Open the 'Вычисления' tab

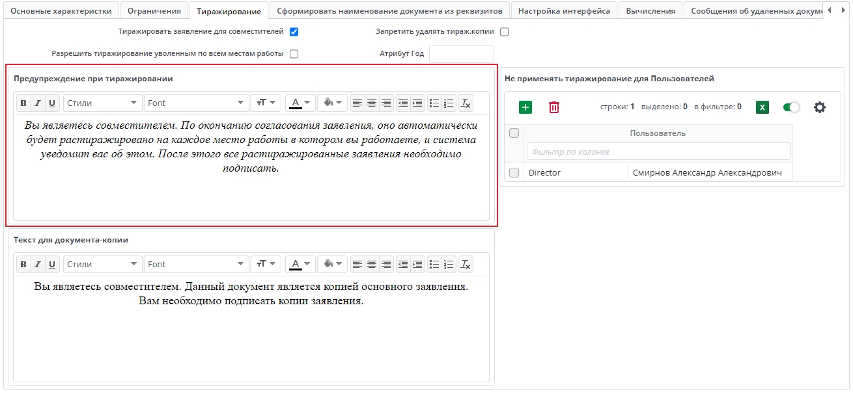coord(650,10)
